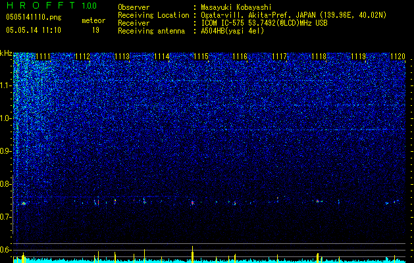
Task: Click the 0.8 frequency axis label
Action: point(6,184)
